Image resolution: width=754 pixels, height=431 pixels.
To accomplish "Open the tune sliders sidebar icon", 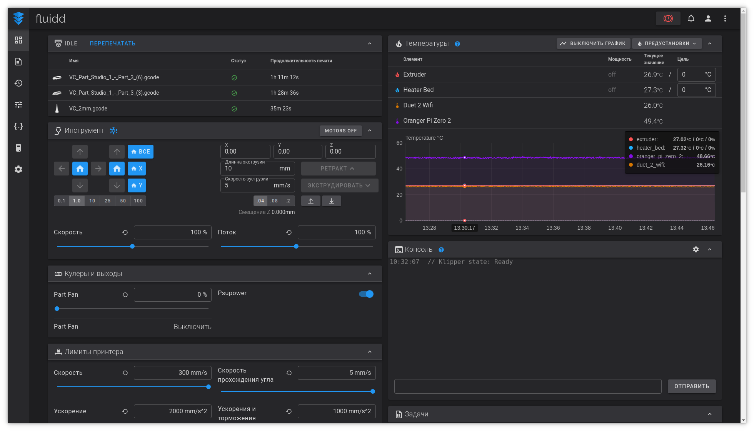I will [x=18, y=105].
